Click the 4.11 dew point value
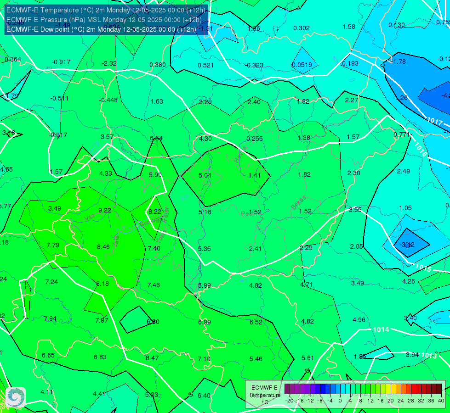 point(47,392)
